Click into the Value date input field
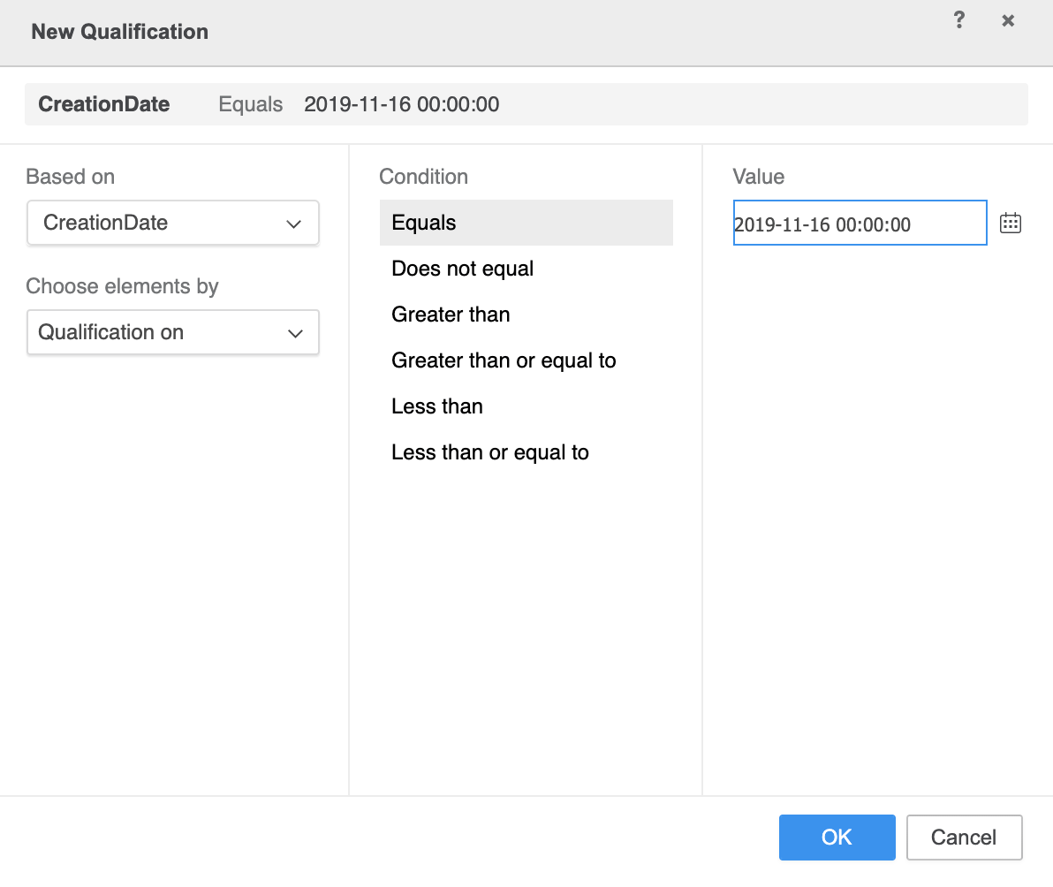The image size is (1053, 887). coord(859,224)
